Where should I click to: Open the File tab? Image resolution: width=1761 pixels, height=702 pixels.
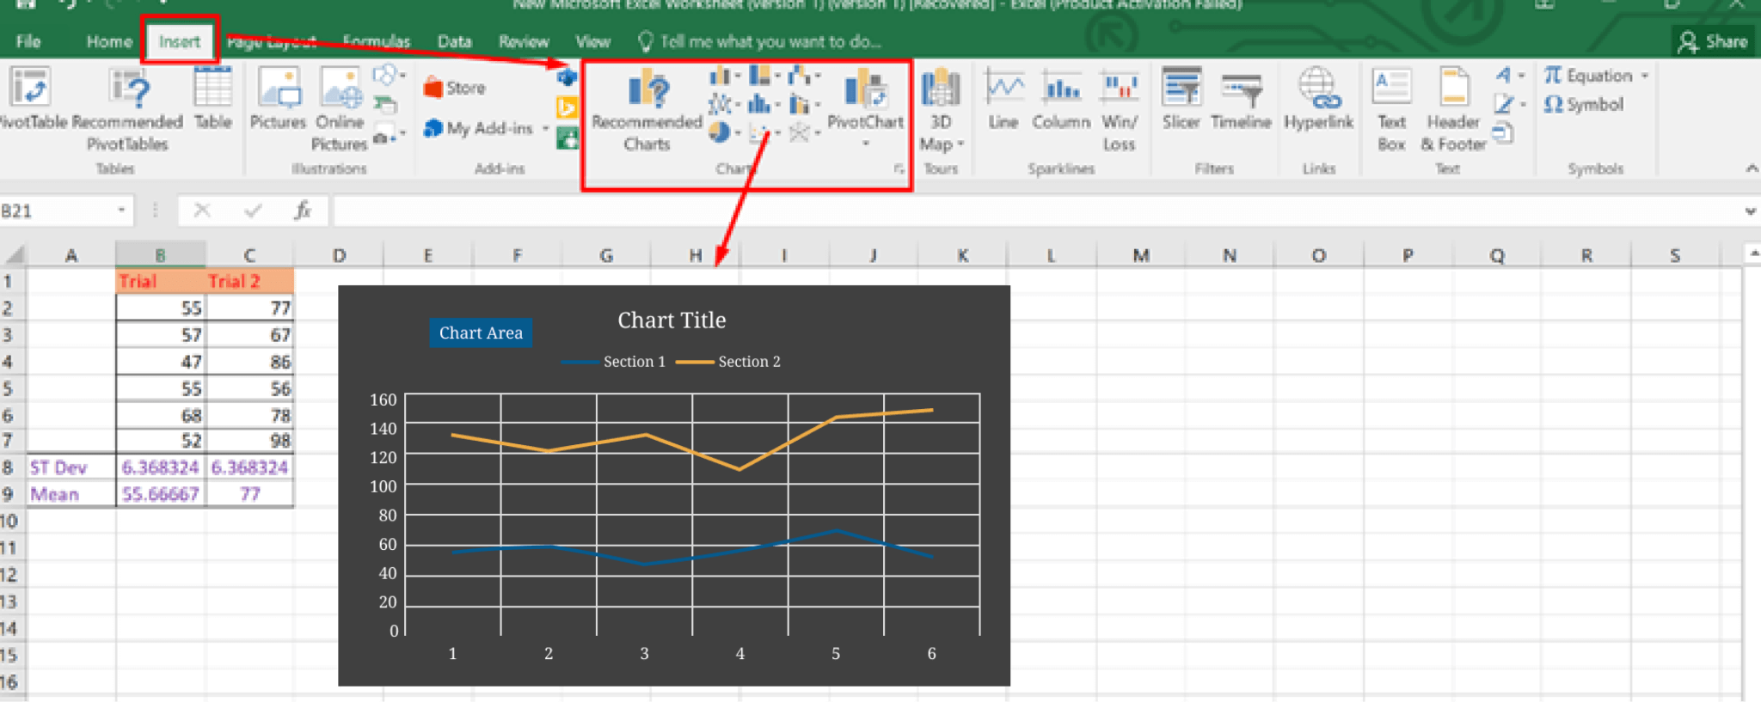[x=28, y=41]
